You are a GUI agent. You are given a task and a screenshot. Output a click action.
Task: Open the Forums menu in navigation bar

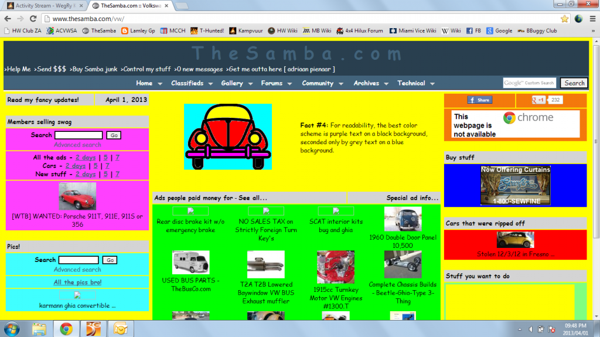[x=275, y=83]
